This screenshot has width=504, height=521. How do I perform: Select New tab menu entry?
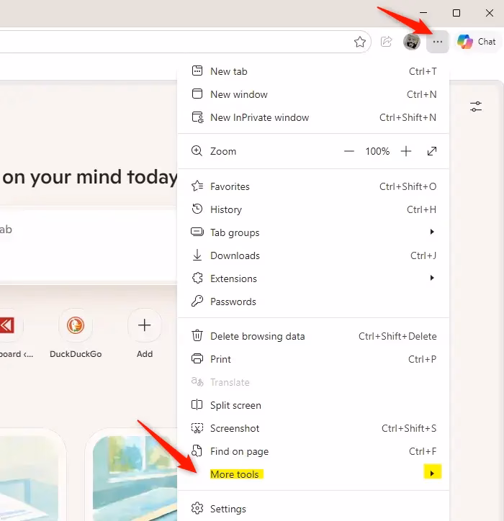coord(313,71)
